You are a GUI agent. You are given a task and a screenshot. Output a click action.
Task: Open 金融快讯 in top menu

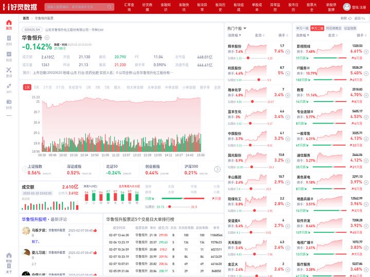[x=184, y=7]
